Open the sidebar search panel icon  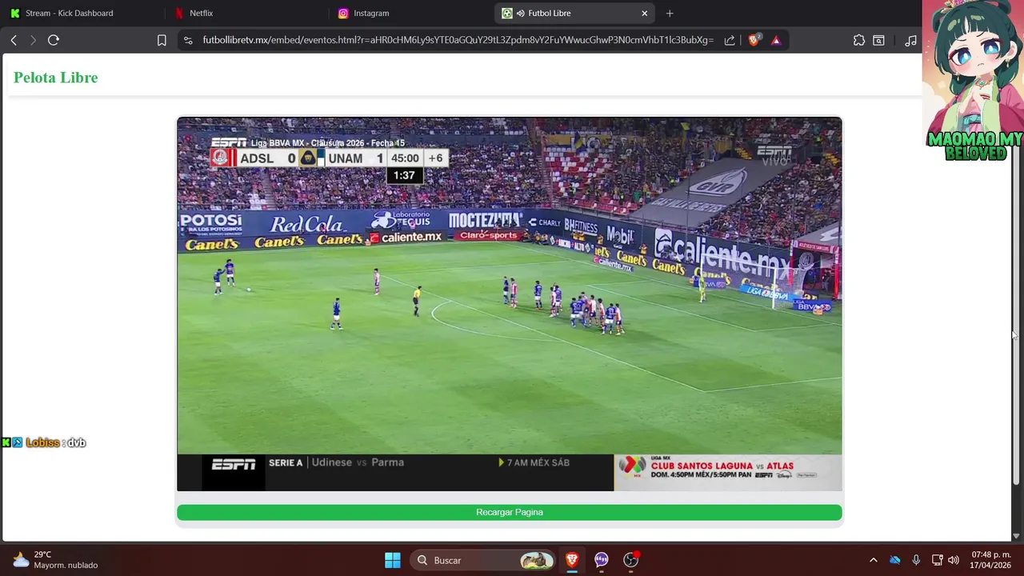pyautogui.click(x=878, y=40)
